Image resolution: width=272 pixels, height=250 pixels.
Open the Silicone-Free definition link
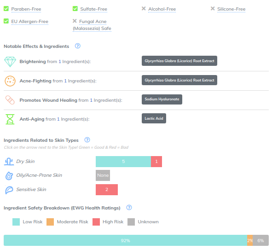point(231,9)
